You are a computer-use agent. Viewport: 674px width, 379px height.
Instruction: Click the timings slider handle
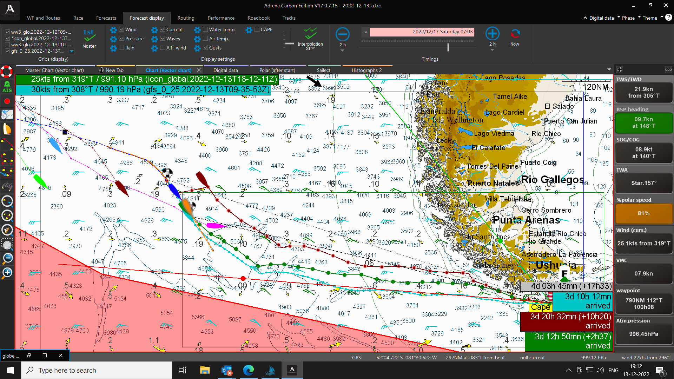[x=448, y=47]
